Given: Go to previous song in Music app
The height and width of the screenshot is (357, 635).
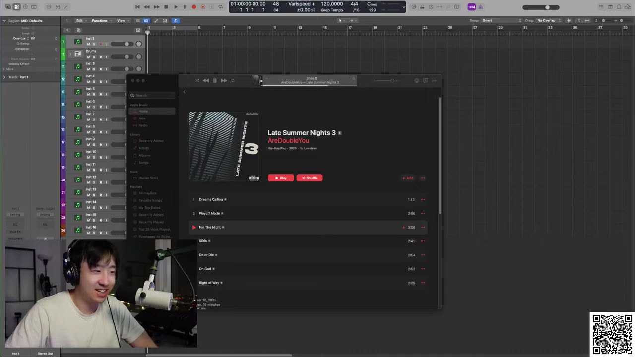Looking at the screenshot, I should 206,81.
